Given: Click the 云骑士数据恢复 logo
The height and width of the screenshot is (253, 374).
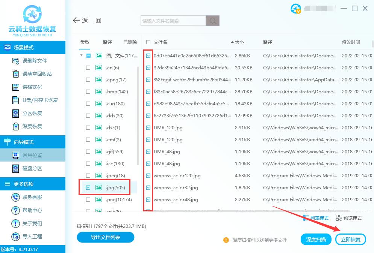Looking at the screenshot, I should click(32, 21).
